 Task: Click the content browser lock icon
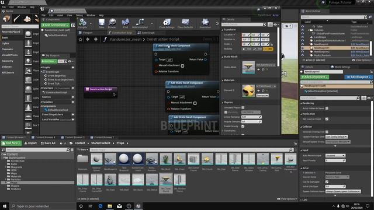(x=295, y=143)
